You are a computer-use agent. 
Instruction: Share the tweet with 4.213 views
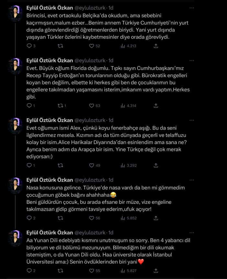156,46
